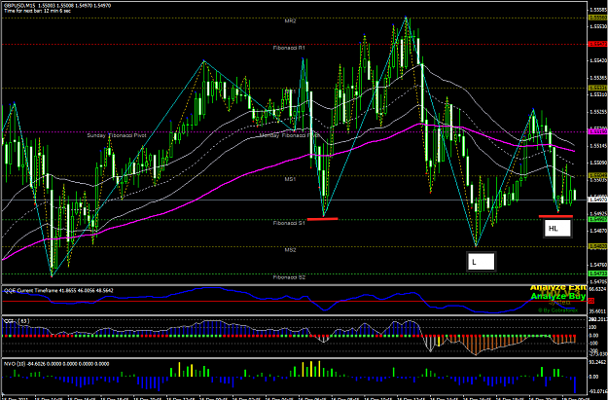Select the MS2 level label
This screenshot has width=608, height=400.
coord(290,250)
